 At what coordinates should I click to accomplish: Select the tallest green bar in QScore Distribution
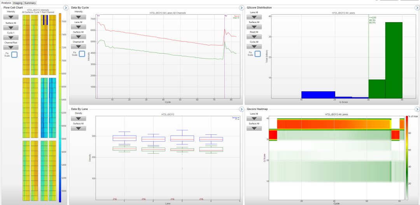pyautogui.click(x=394, y=60)
